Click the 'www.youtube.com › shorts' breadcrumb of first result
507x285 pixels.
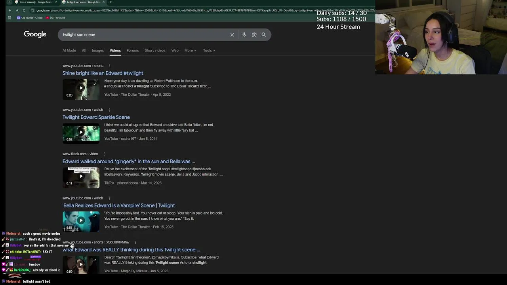(x=83, y=66)
